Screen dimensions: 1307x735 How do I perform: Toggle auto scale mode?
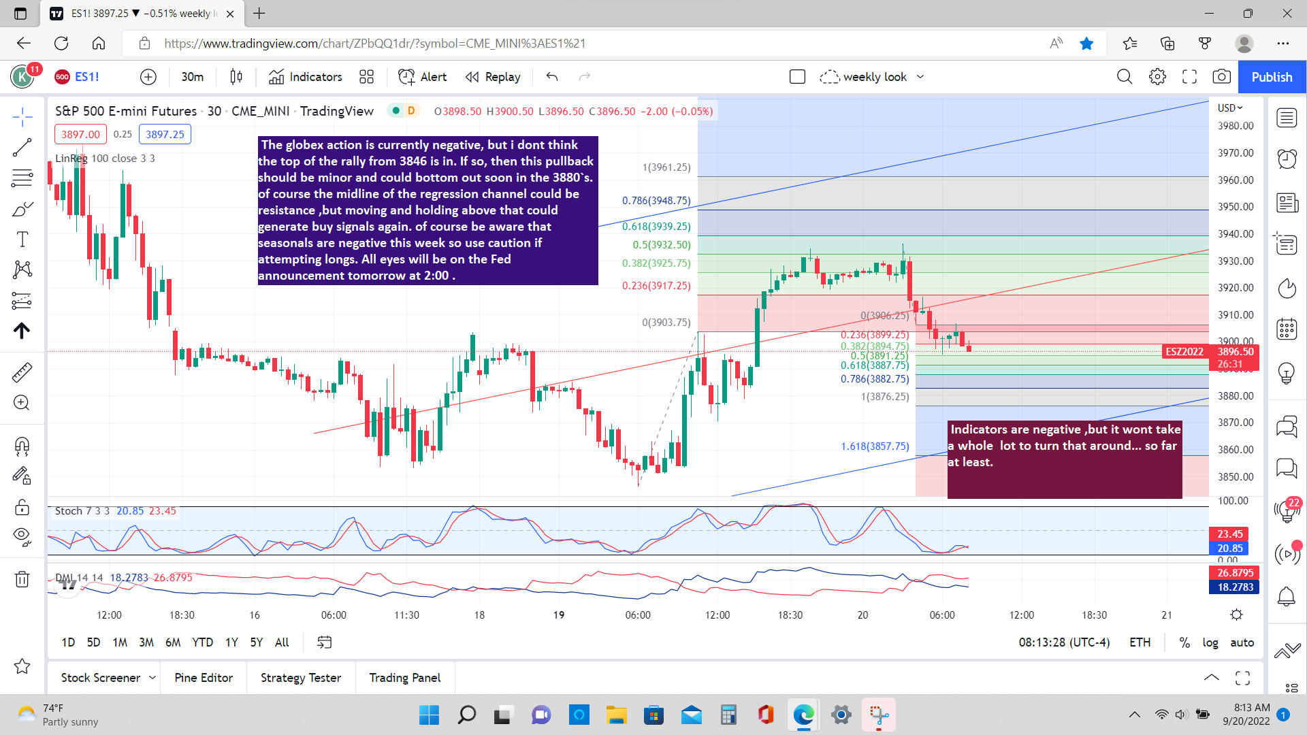[x=1242, y=642]
